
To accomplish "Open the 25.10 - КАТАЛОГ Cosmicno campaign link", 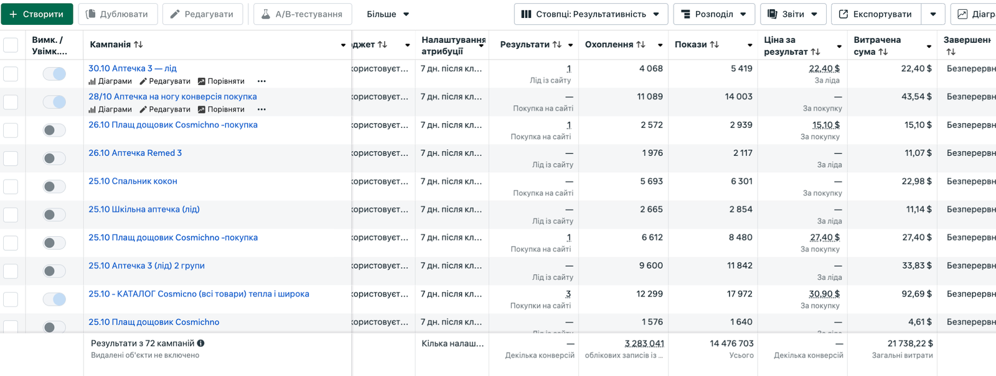I will pyautogui.click(x=199, y=294).
